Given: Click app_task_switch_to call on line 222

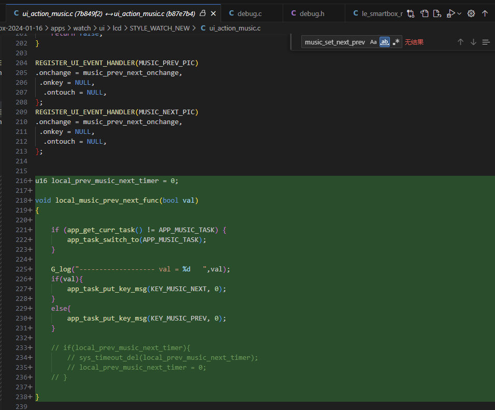Looking at the screenshot, I should 103,239.
